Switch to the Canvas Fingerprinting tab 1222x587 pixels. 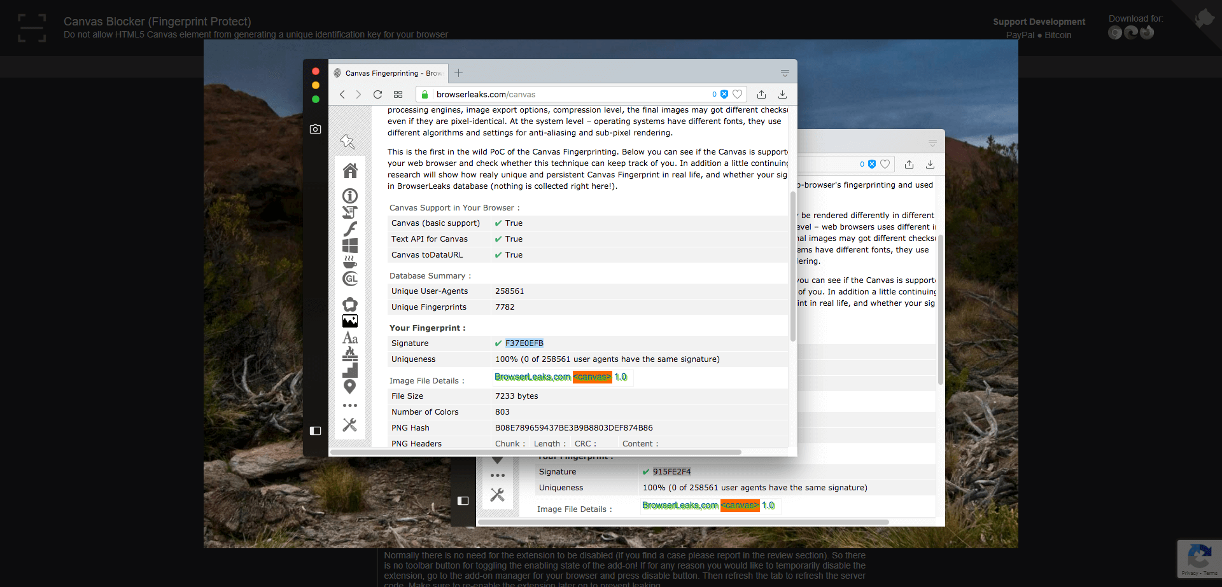point(388,73)
